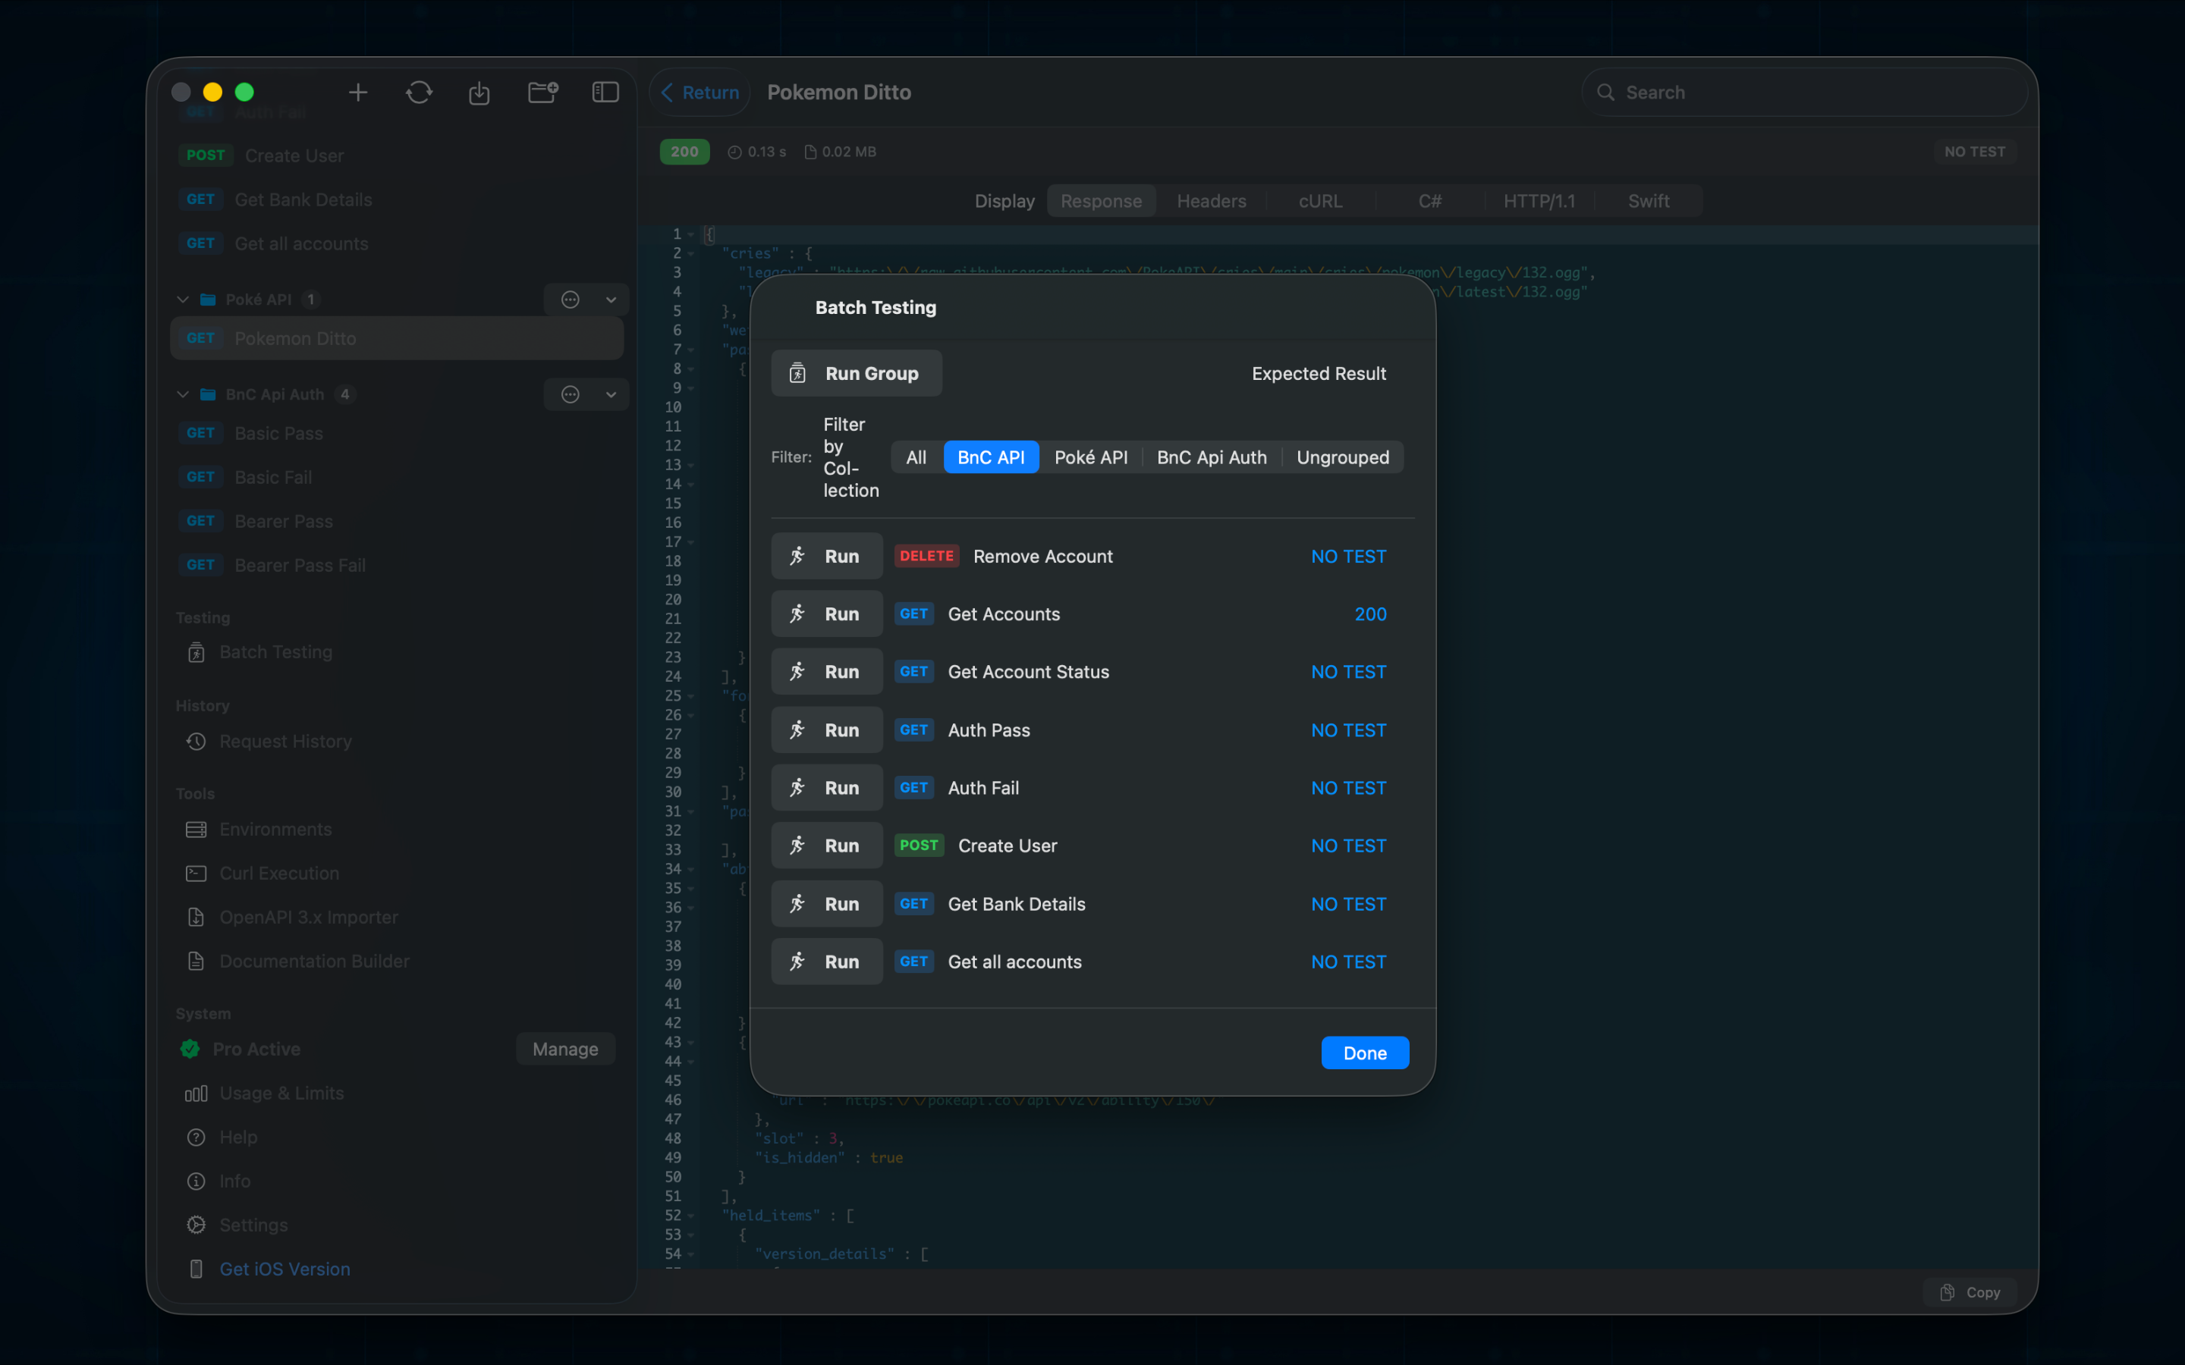Click NO TEST result for Remove Account
Viewport: 2185px width, 1365px height.
click(x=1348, y=556)
